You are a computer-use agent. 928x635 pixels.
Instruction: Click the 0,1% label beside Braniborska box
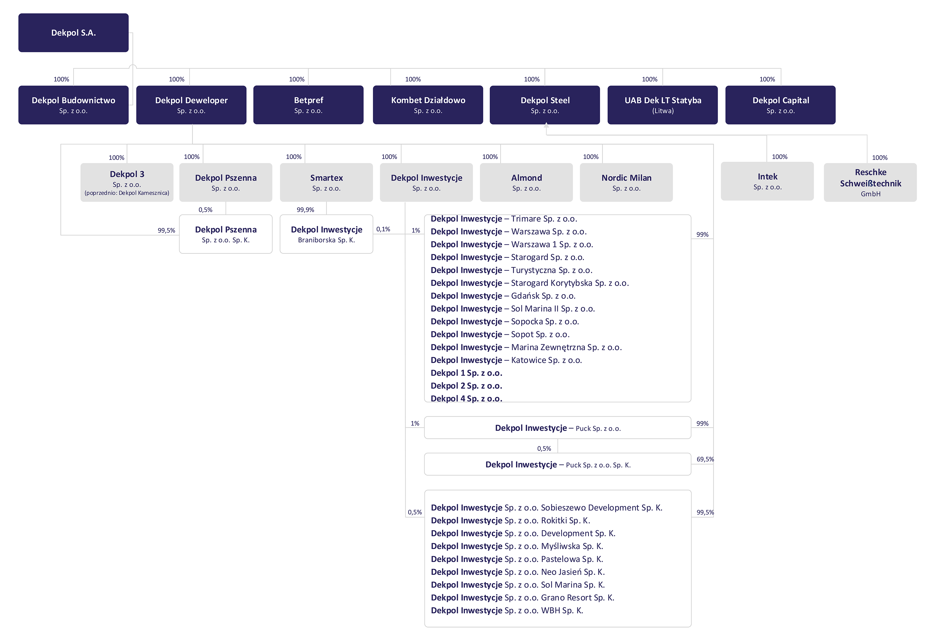click(383, 229)
